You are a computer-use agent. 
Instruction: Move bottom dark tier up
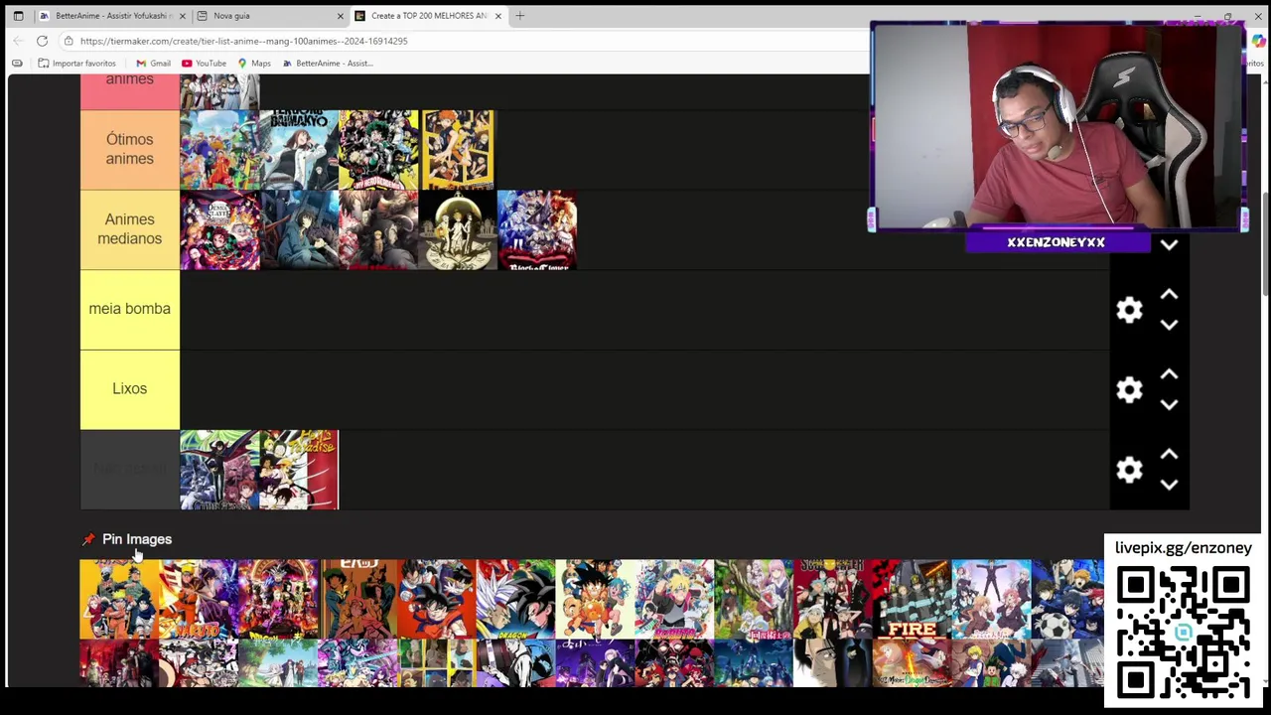point(1169,455)
